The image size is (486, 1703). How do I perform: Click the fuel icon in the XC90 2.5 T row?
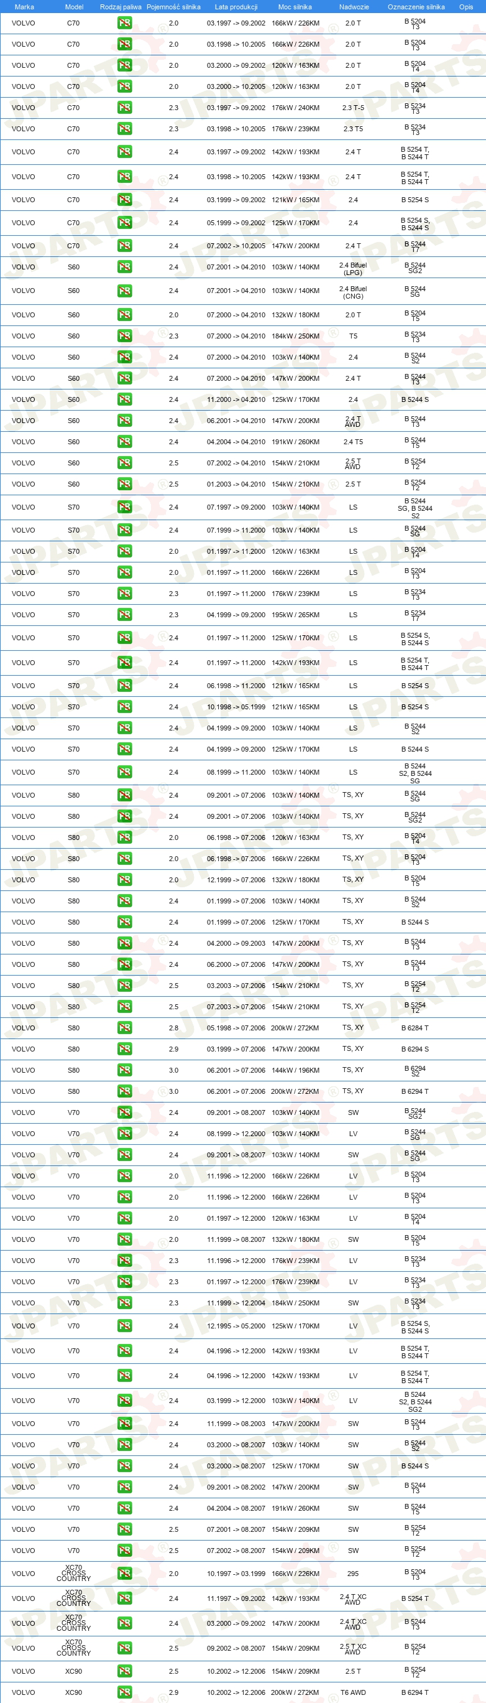click(x=124, y=1671)
